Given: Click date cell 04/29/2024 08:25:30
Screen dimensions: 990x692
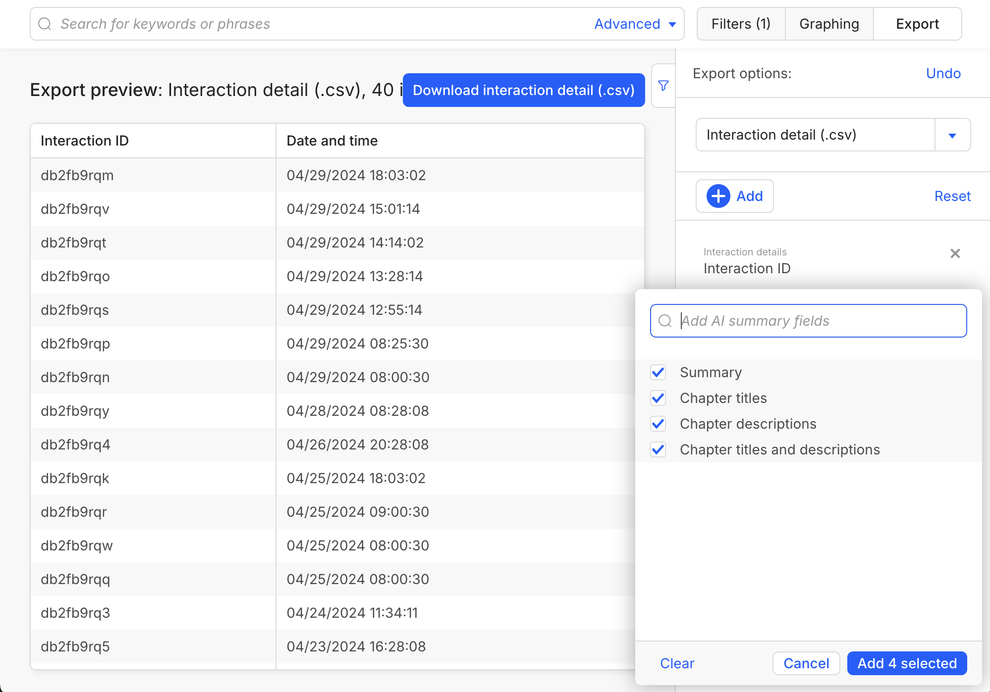Looking at the screenshot, I should point(358,344).
